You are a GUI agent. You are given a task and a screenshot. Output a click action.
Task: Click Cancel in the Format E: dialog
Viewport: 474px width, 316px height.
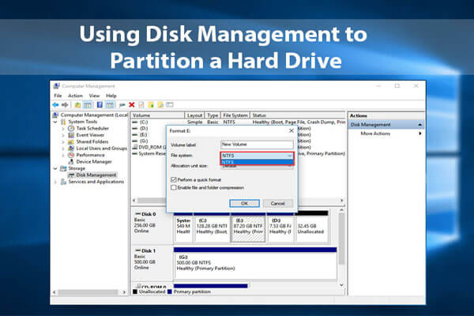pyautogui.click(x=278, y=204)
